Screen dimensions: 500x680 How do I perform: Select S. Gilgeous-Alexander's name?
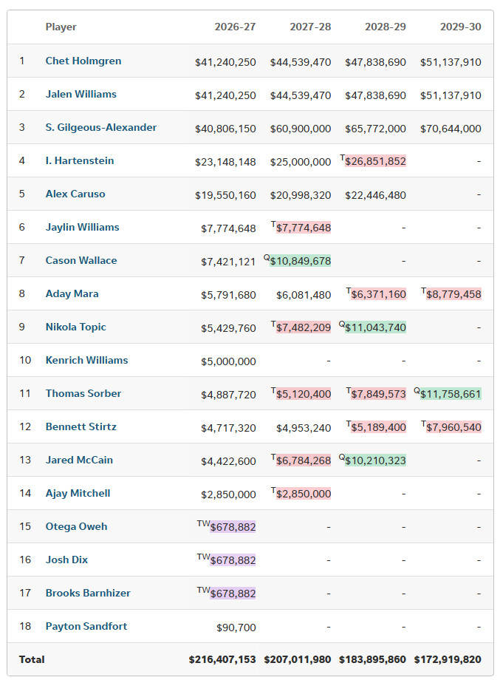coord(101,127)
